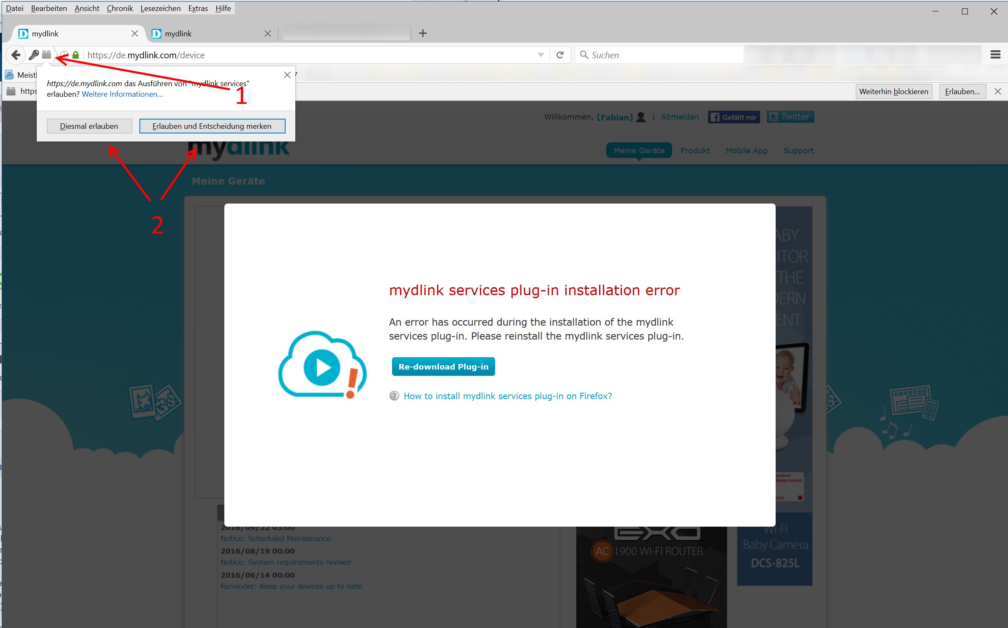
Task: Click the bookmark icon beside Meist
Action: (x=9, y=75)
